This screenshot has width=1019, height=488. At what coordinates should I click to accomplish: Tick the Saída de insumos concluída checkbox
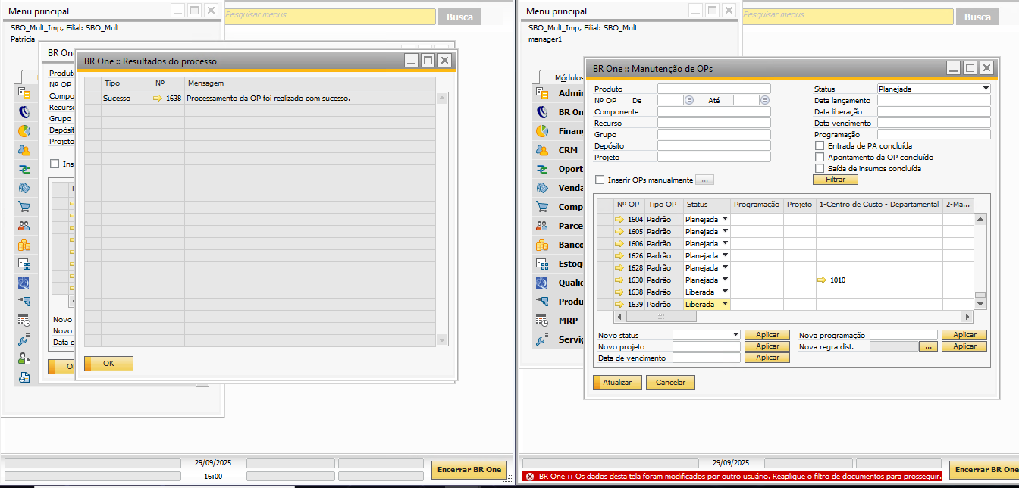(820, 168)
